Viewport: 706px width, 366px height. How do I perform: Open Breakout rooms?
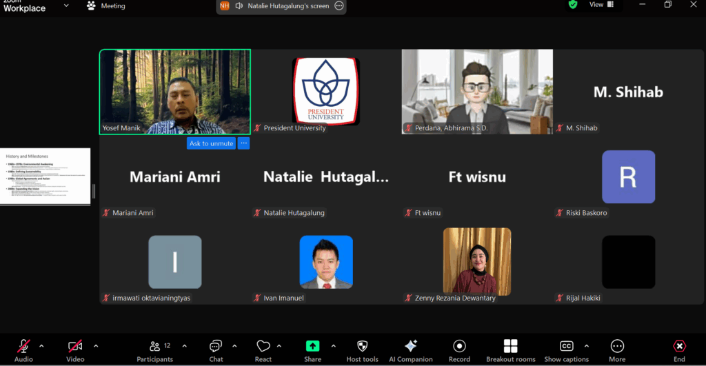pos(510,349)
